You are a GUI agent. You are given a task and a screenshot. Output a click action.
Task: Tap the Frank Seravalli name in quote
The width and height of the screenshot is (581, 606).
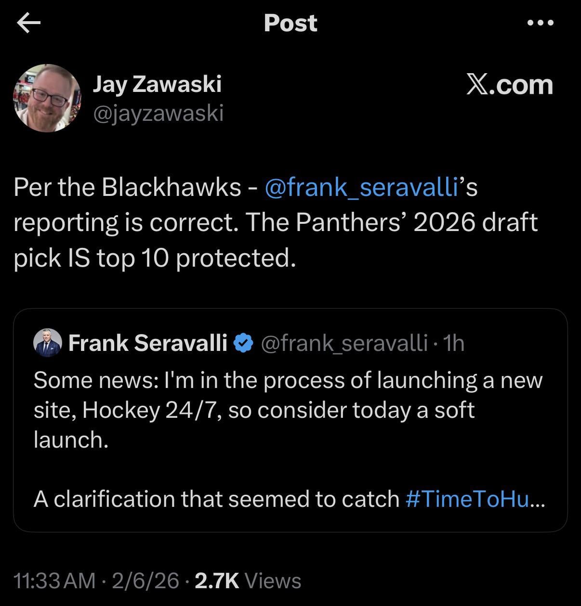147,343
